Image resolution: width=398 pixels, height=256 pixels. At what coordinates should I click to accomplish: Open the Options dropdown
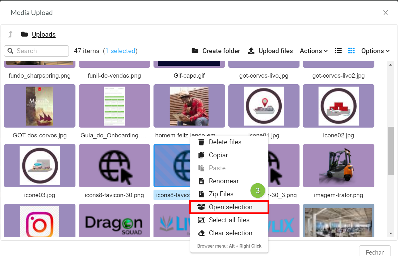tap(375, 51)
